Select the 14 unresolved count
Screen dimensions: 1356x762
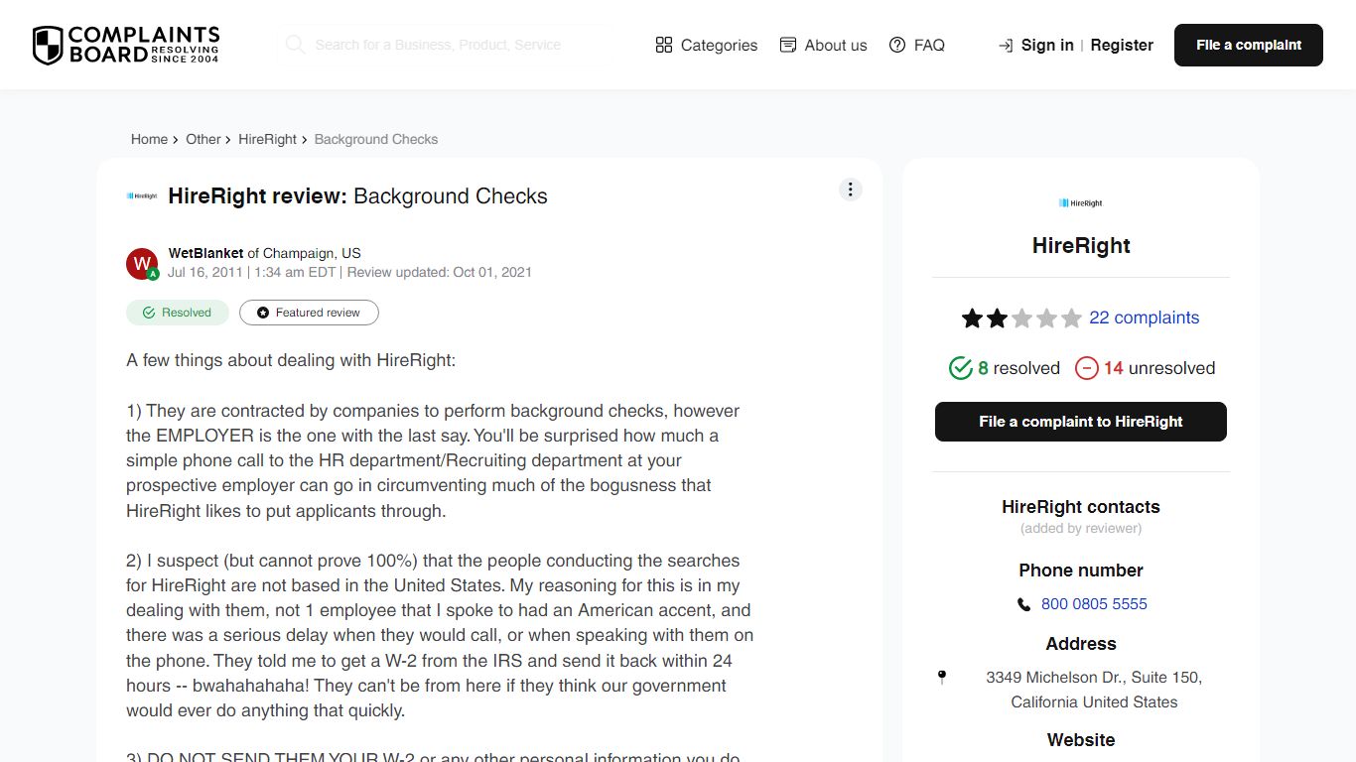point(1159,368)
